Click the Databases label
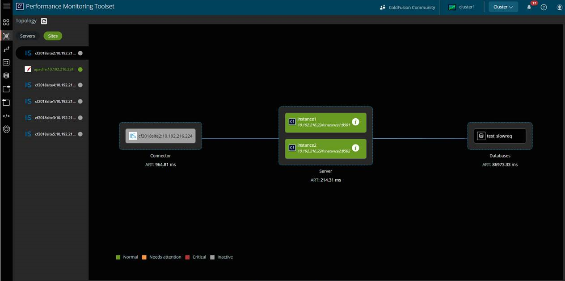The width and height of the screenshot is (565, 281). (x=500, y=156)
